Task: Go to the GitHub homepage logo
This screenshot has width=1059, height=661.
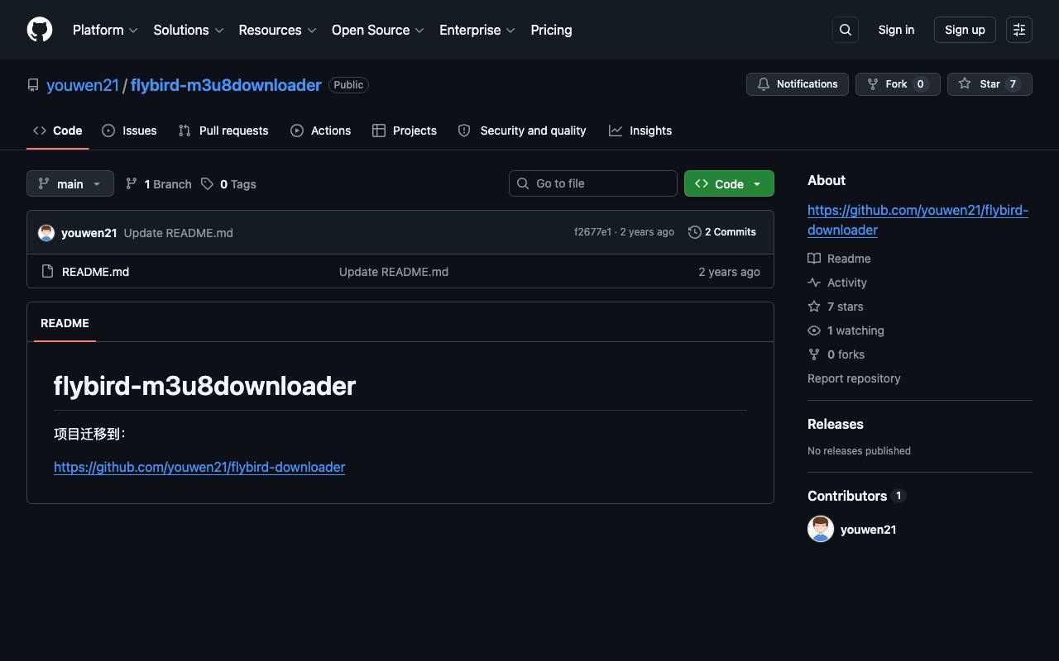Action: click(40, 30)
